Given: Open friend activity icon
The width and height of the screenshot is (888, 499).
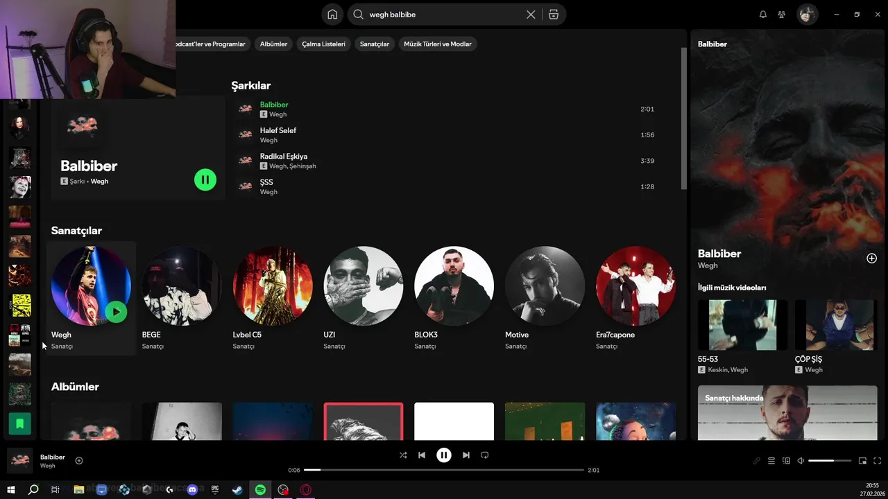Looking at the screenshot, I should 782,15.
